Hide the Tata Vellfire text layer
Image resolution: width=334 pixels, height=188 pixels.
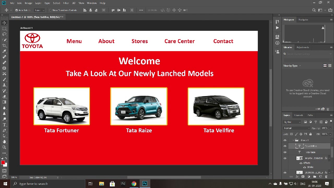coord(285,146)
